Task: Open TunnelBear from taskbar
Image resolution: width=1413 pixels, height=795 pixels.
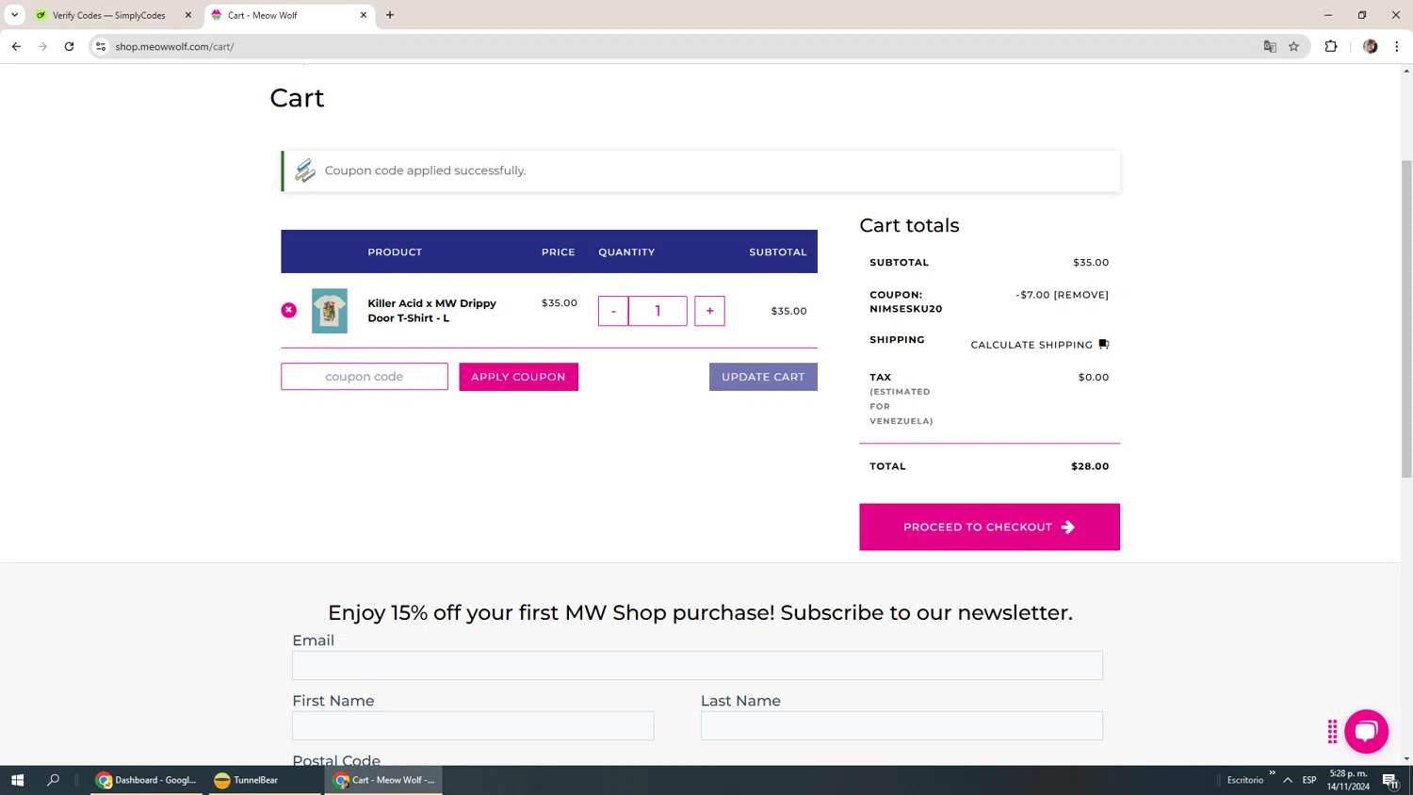Action: [x=264, y=780]
